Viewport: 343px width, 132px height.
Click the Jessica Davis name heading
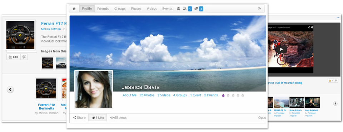click(140, 87)
